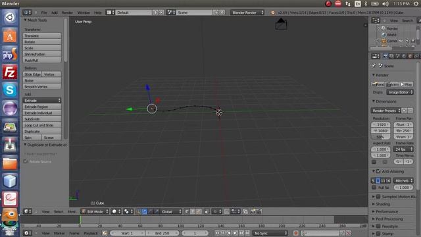Open the pivot point selector
The width and height of the screenshot is (421, 237).
pos(128,211)
